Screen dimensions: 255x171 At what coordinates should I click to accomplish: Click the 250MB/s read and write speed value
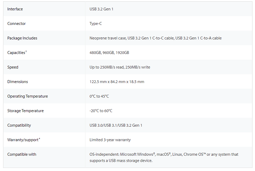click(x=120, y=67)
